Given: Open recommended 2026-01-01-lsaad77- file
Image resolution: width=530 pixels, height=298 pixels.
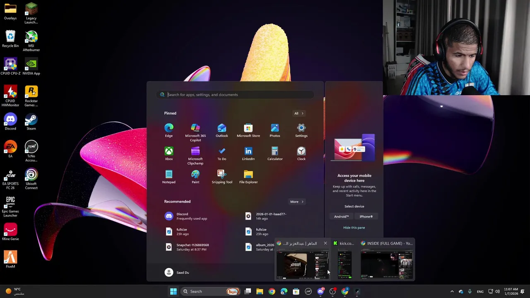Looking at the screenshot, I should [275, 216].
